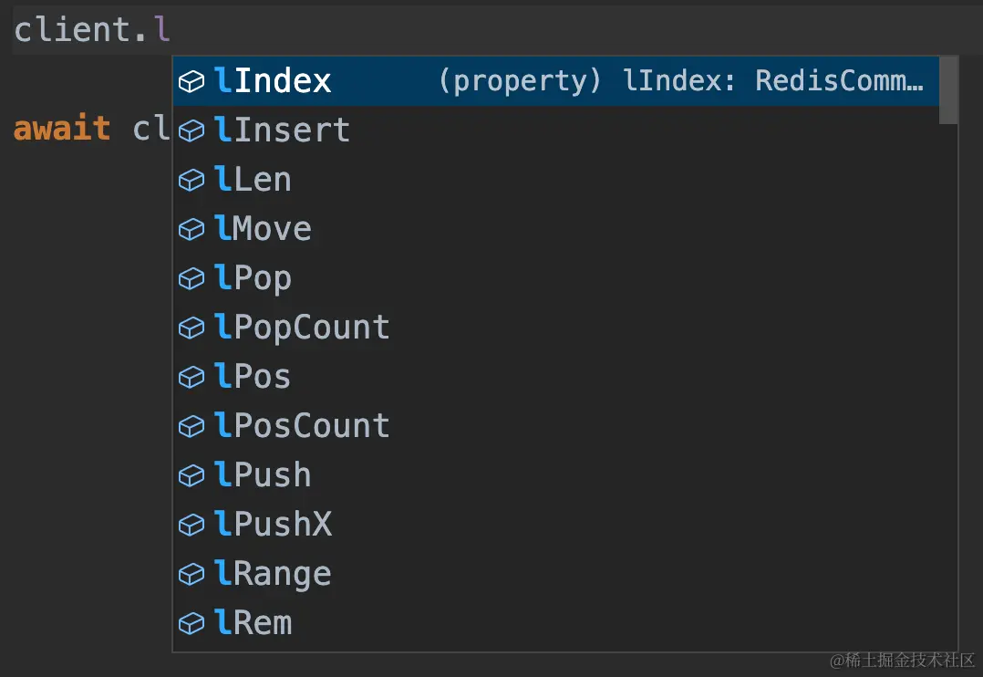Click the property icon beside lPop

(x=191, y=278)
